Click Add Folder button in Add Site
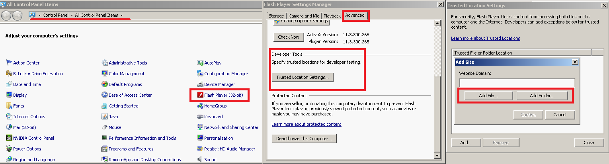The height and width of the screenshot is (164, 609). [542, 96]
